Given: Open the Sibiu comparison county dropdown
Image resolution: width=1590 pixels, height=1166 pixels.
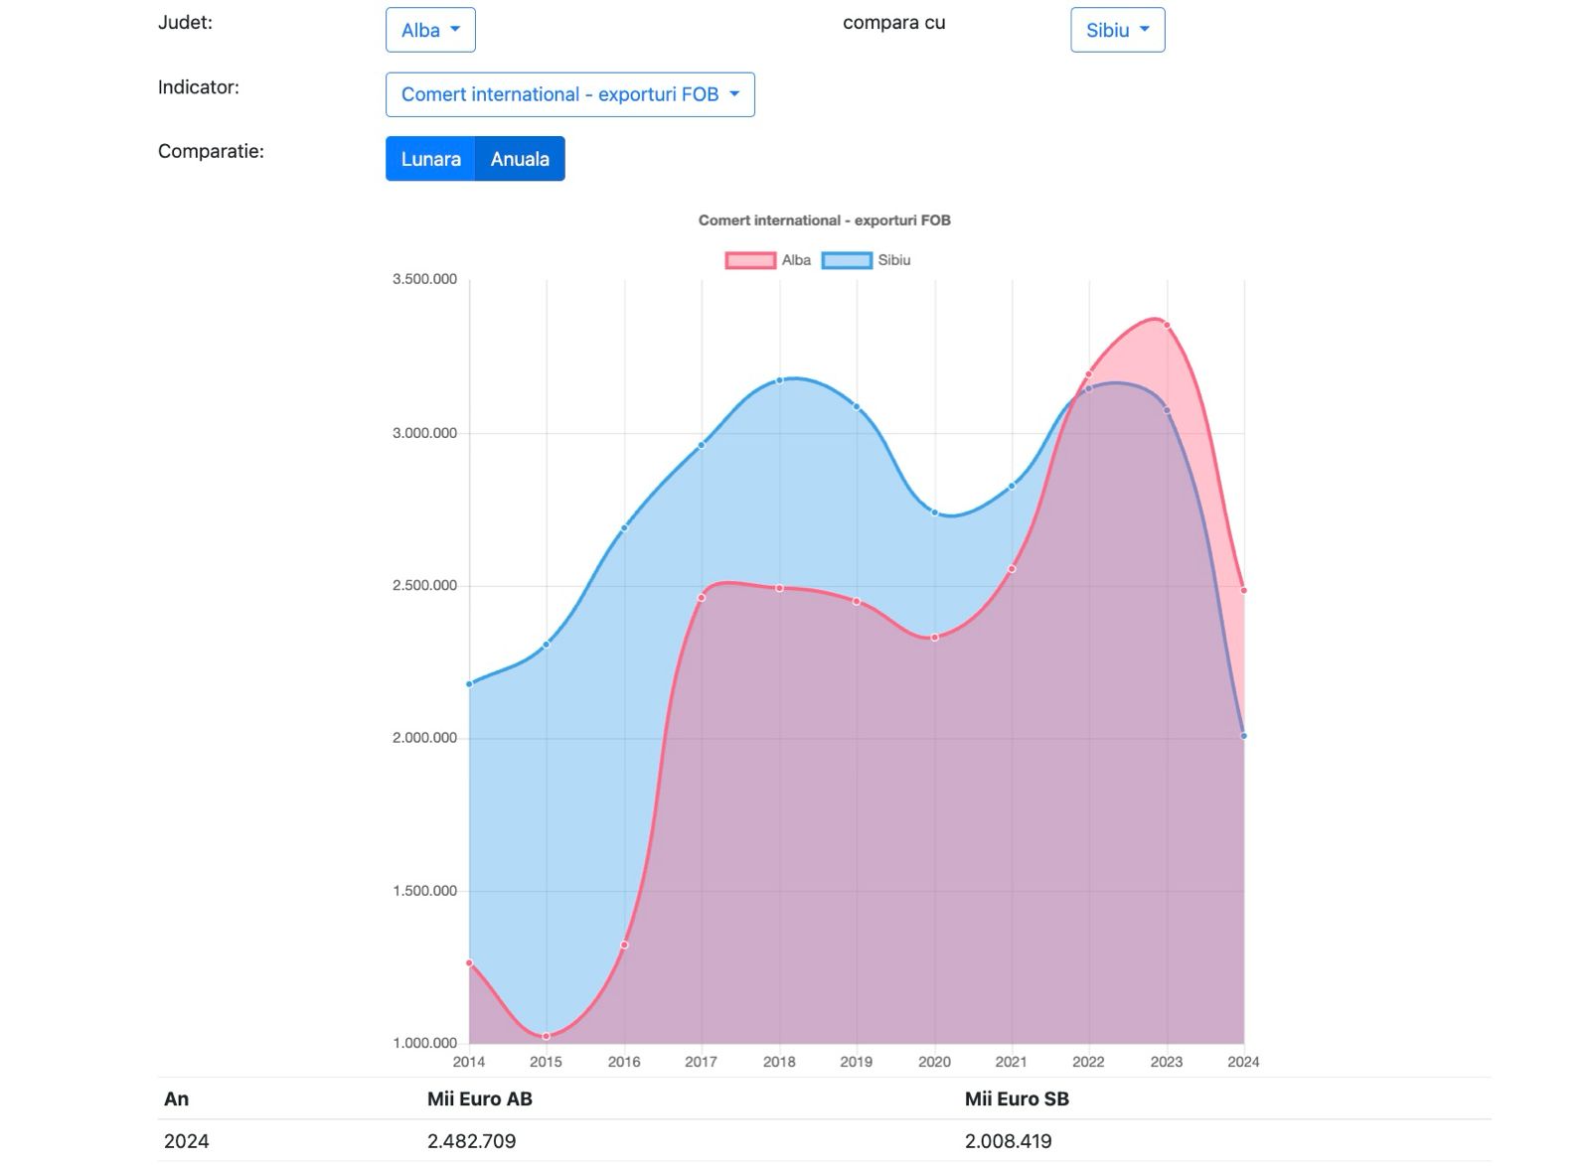Looking at the screenshot, I should [1116, 30].
